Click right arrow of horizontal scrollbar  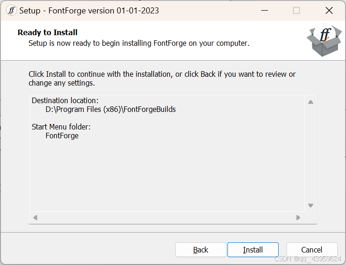tap(298, 217)
